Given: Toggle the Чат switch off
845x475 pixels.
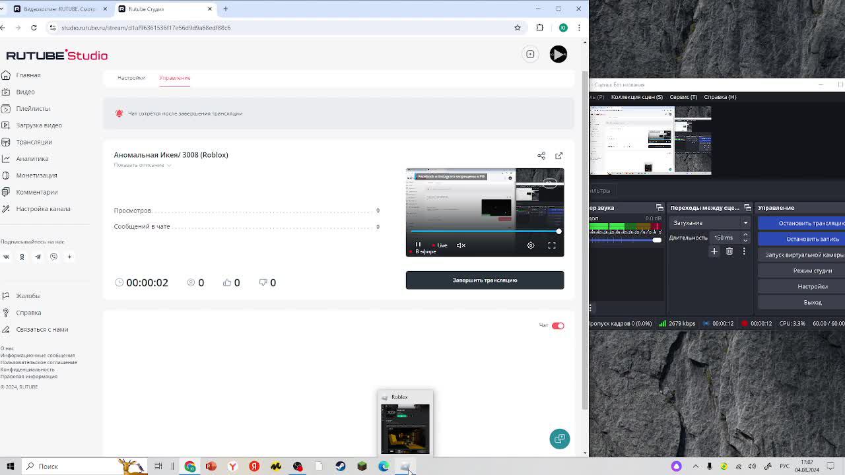Looking at the screenshot, I should click(558, 325).
